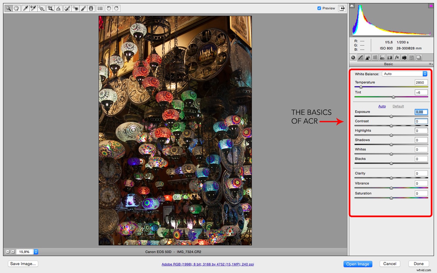Open the Effects fx panel

click(x=397, y=57)
